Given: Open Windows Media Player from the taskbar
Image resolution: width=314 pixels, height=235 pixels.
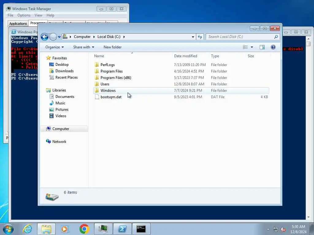Looking at the screenshot, I should (65, 229).
